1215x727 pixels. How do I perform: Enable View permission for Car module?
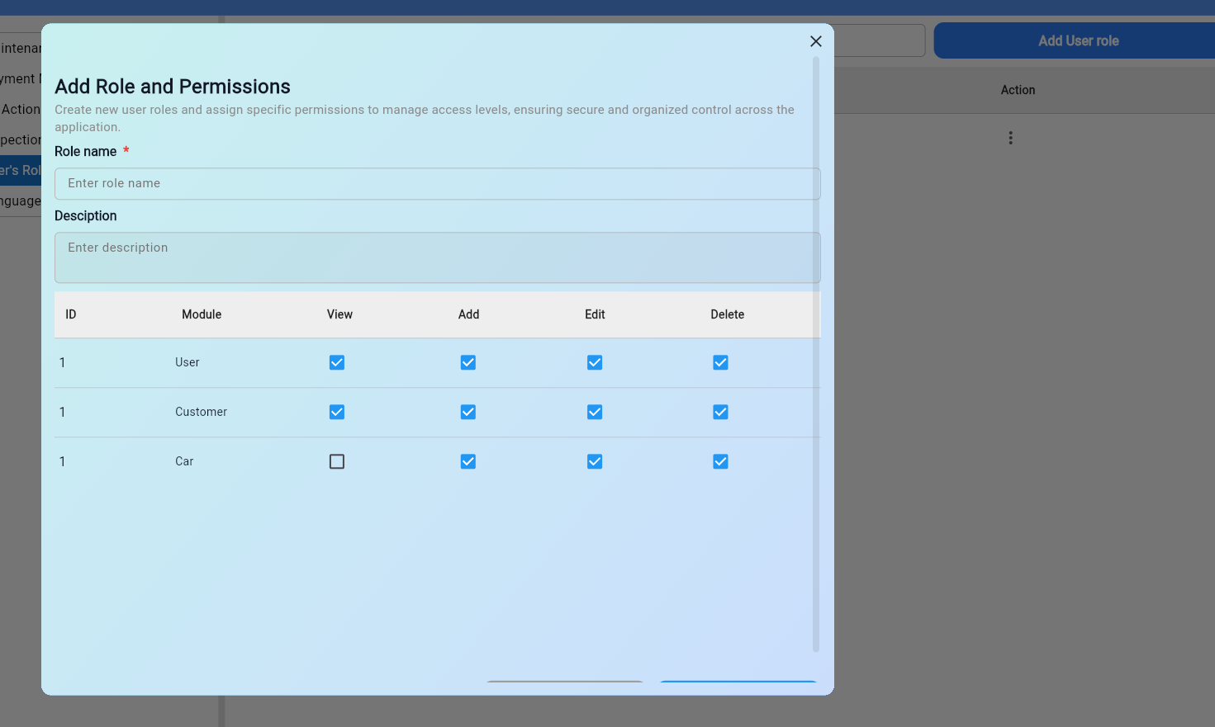(337, 462)
